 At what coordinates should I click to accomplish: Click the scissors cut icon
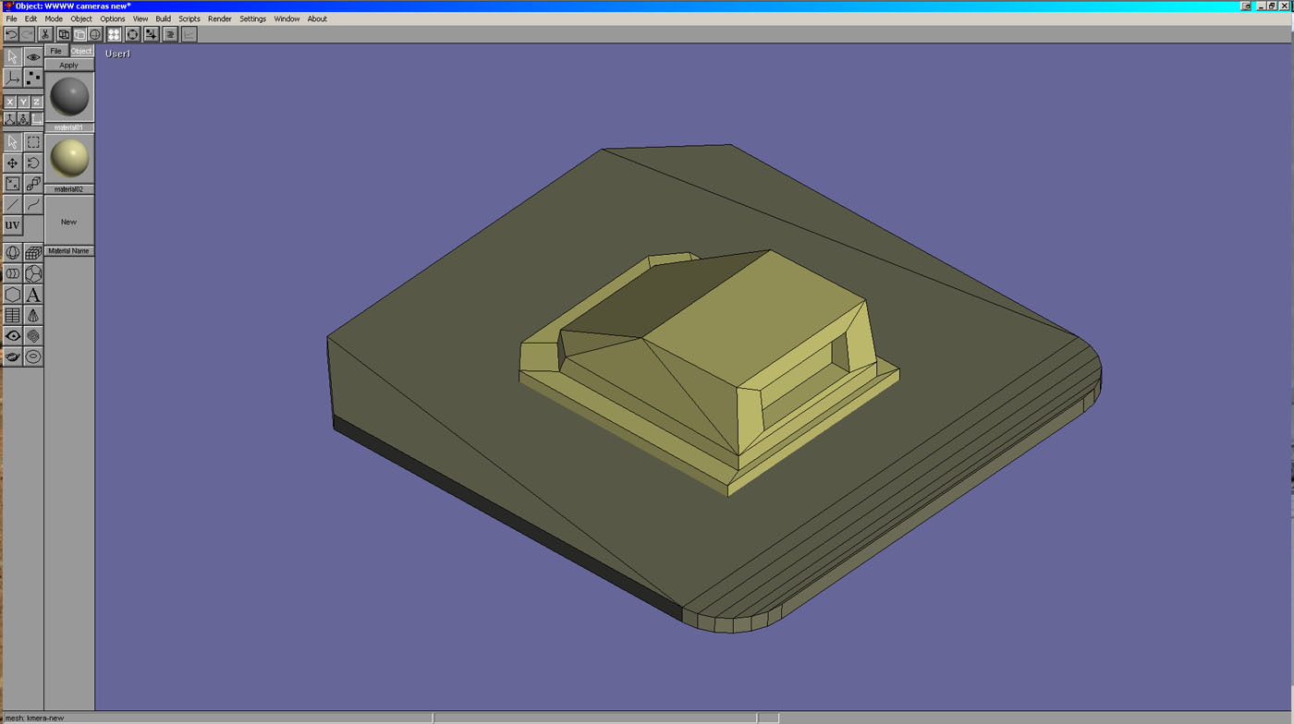point(44,34)
